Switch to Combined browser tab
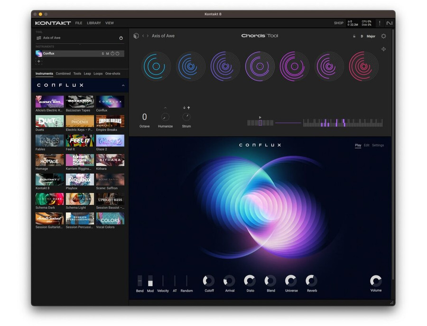The height and width of the screenshot is (326, 427). [63, 74]
